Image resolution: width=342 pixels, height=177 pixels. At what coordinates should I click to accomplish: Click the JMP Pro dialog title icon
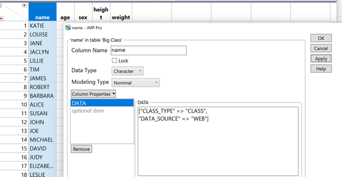pos(68,28)
